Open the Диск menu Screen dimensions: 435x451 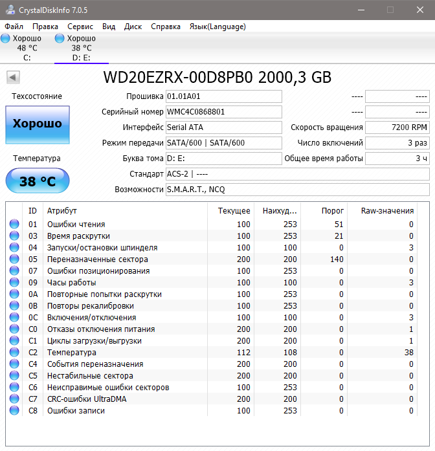133,27
